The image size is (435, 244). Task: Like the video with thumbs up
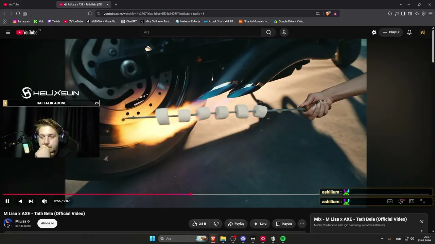[199, 224]
